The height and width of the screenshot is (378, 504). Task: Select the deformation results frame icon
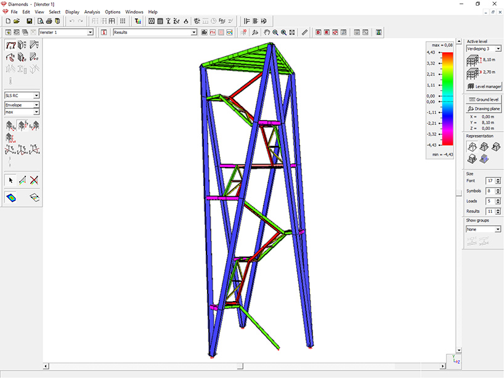[x=10, y=45]
